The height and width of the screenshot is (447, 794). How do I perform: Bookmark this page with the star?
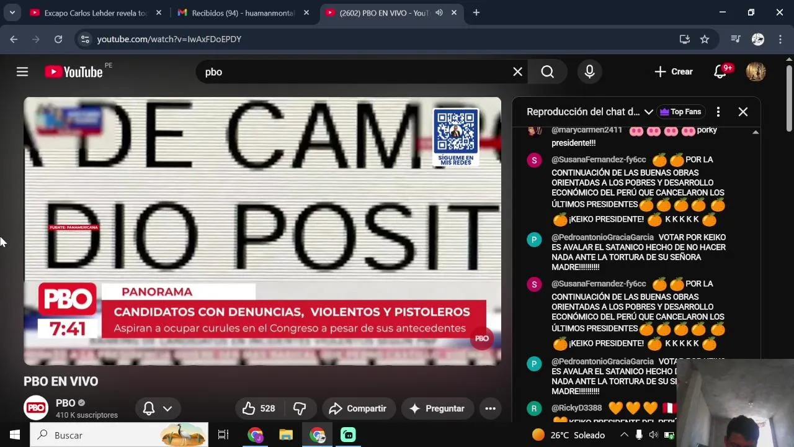pos(705,39)
